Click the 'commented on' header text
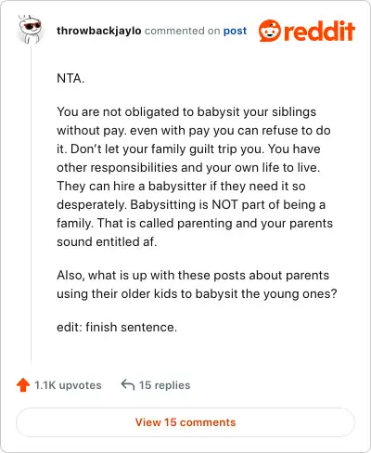 coord(182,31)
